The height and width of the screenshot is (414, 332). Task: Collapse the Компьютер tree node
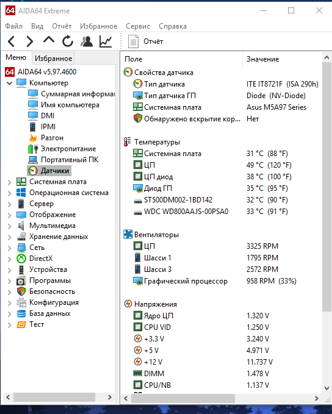(x=10, y=83)
